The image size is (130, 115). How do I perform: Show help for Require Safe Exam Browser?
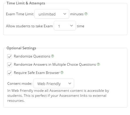[62, 72]
